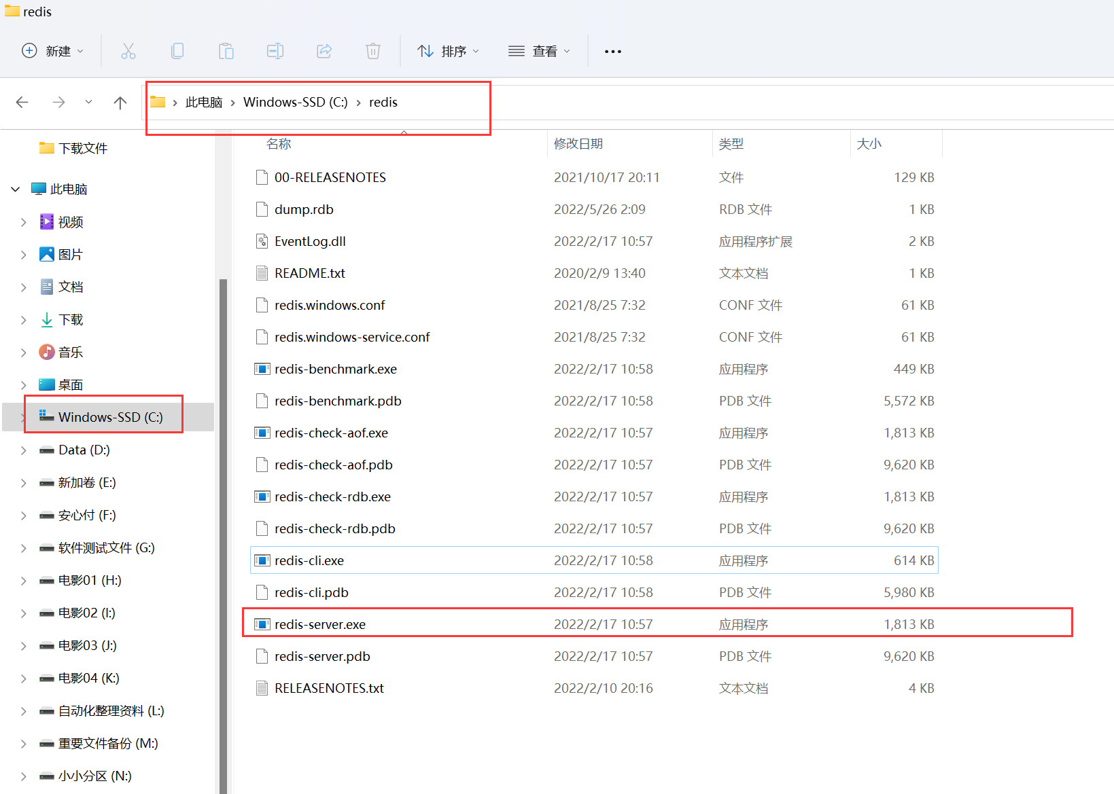The image size is (1114, 794).
Task: Click the README.txt document icon
Action: (262, 273)
